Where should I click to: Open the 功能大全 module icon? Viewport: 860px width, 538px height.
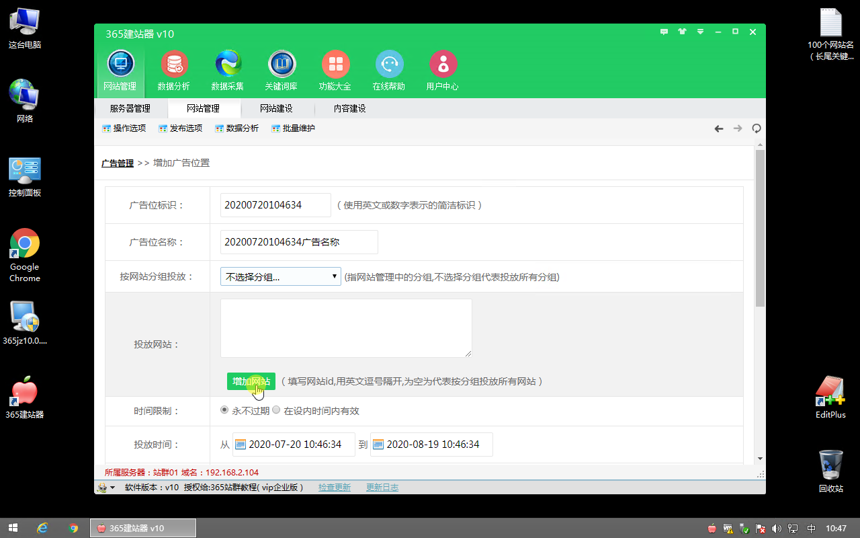click(335, 71)
